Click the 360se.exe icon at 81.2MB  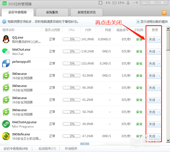tap(6, 100)
